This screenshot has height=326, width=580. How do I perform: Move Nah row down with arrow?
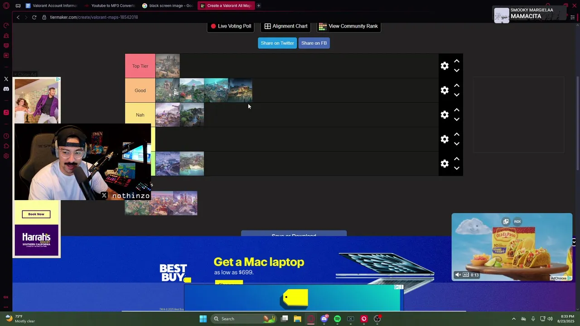click(x=457, y=120)
